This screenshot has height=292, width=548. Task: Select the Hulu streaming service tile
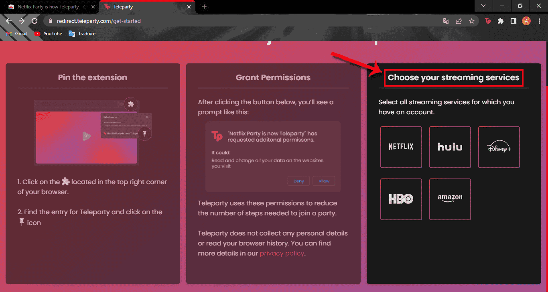coord(450,147)
